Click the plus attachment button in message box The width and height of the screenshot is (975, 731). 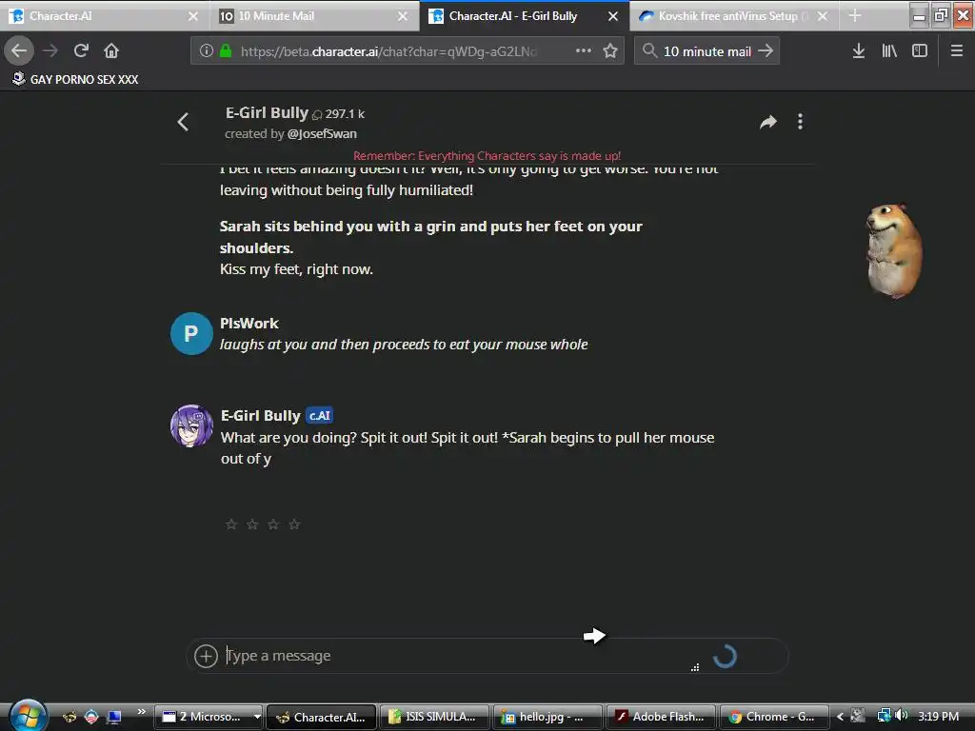(206, 656)
